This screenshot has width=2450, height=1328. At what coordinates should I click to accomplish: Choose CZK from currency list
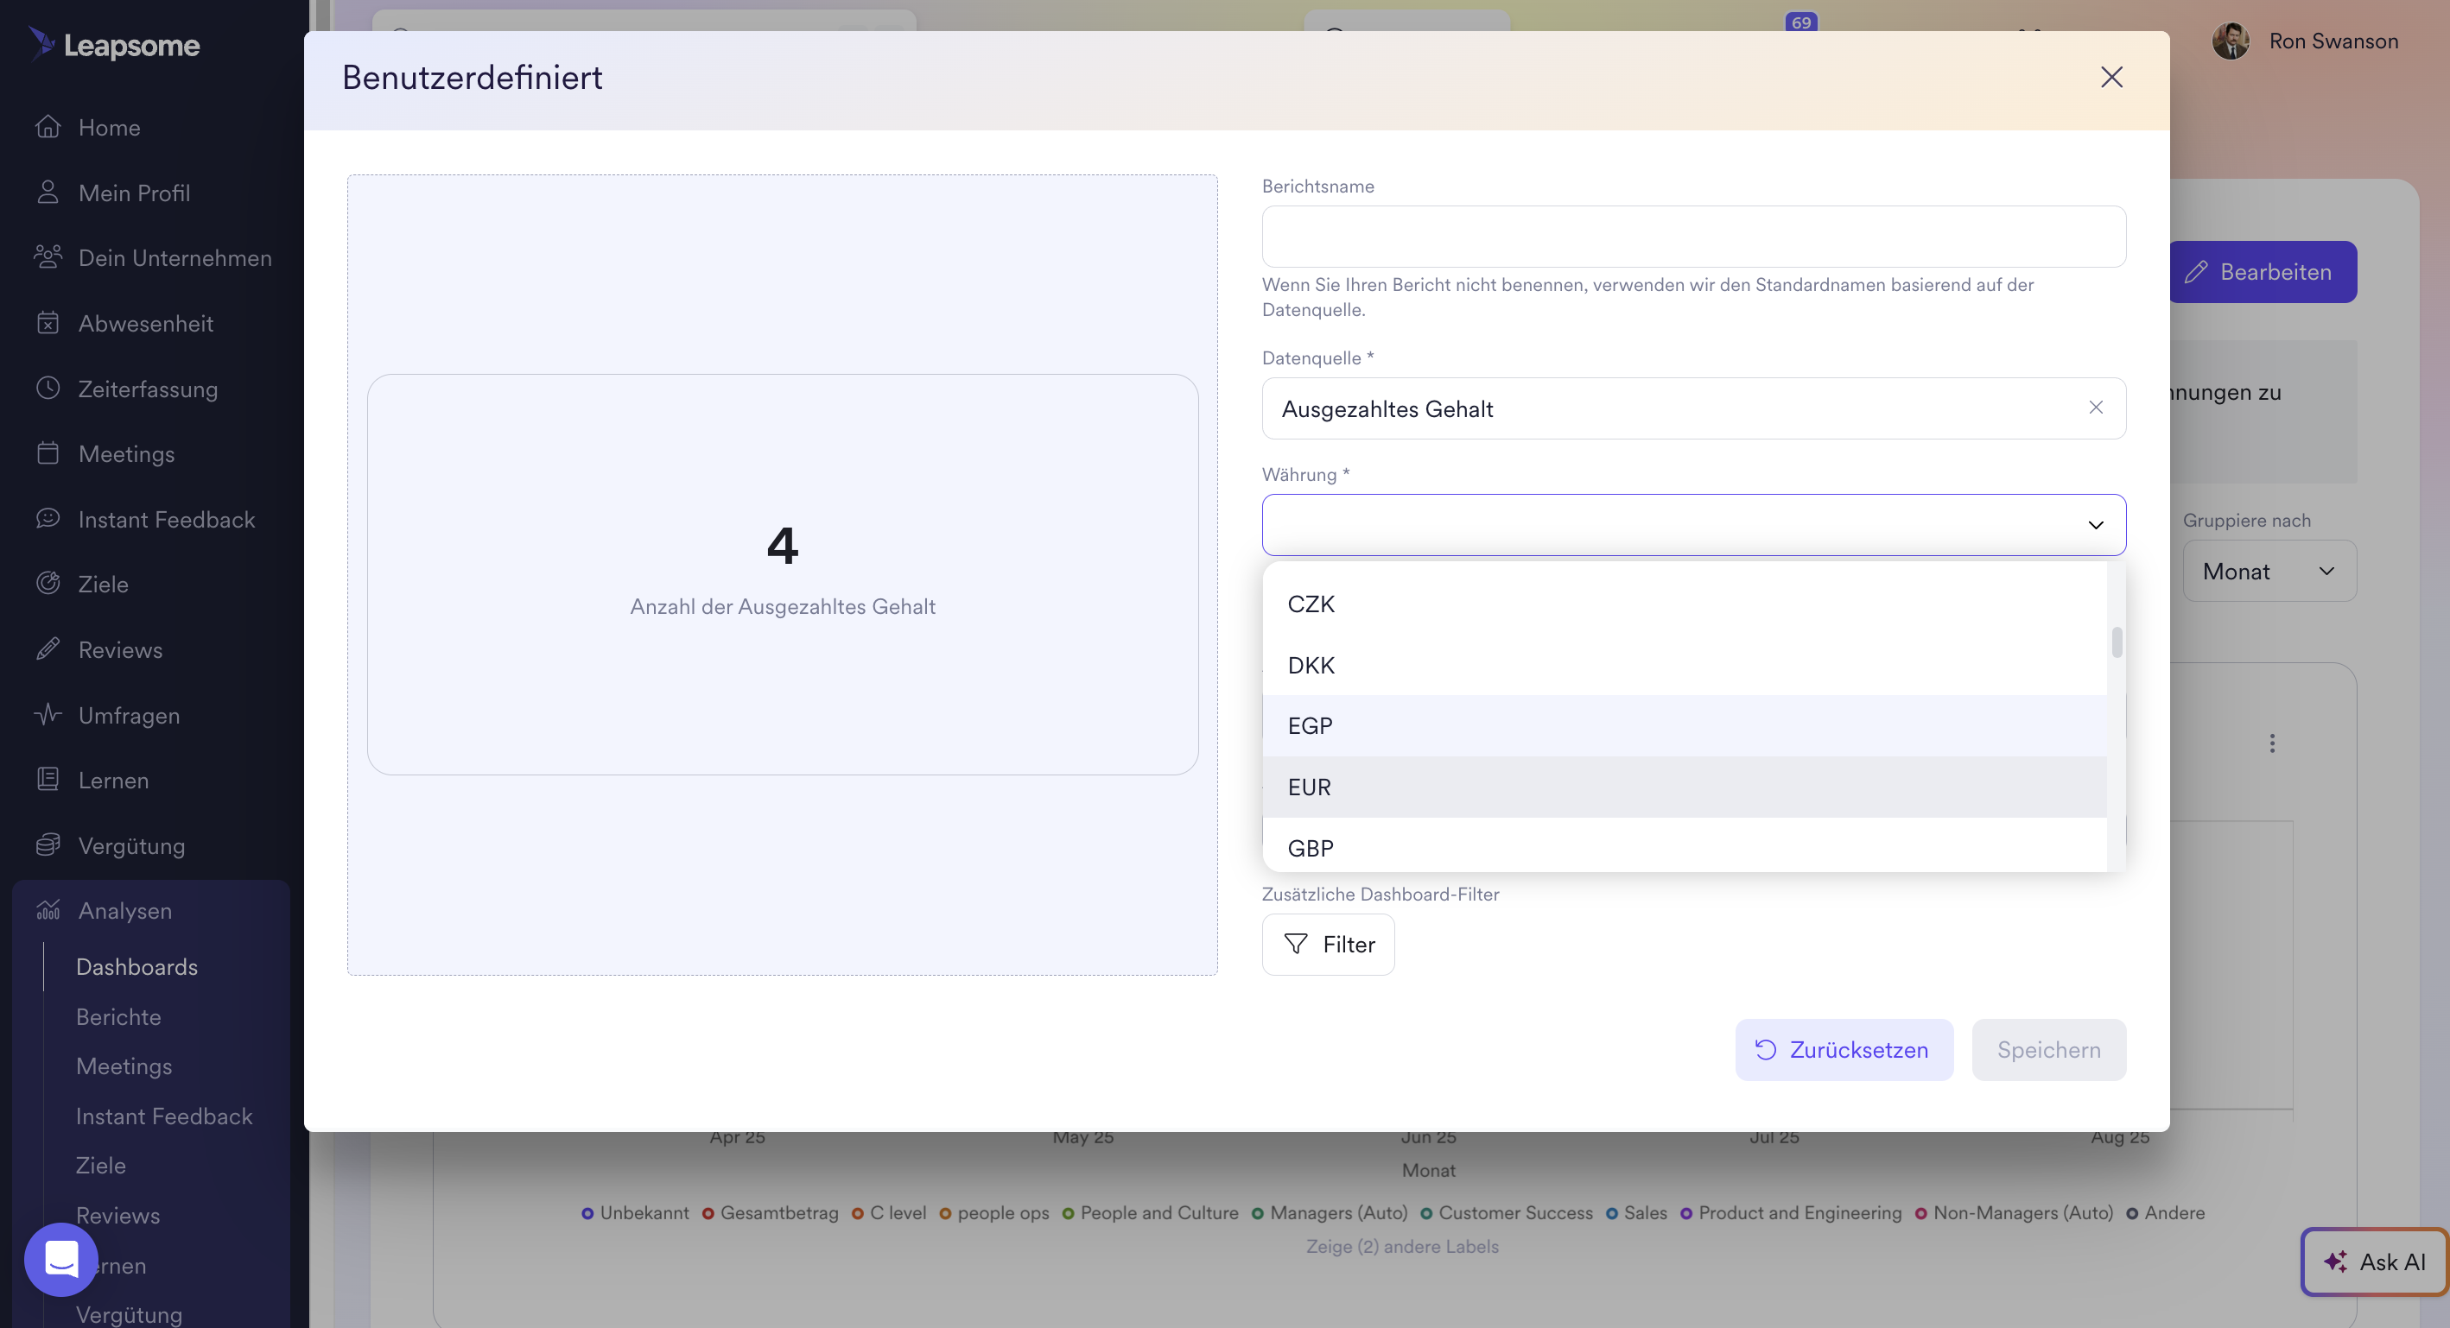(x=1684, y=604)
